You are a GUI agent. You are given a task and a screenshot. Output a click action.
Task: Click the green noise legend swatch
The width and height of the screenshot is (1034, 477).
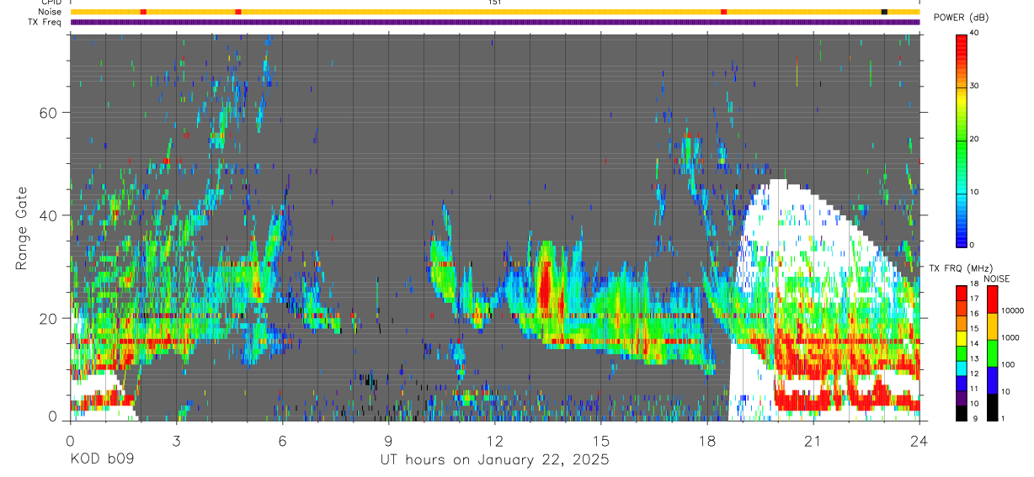(x=991, y=352)
